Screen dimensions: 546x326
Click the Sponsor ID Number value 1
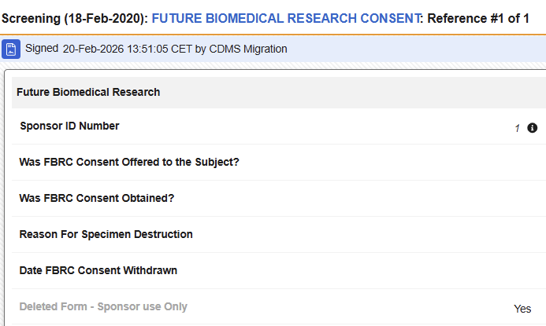517,128
